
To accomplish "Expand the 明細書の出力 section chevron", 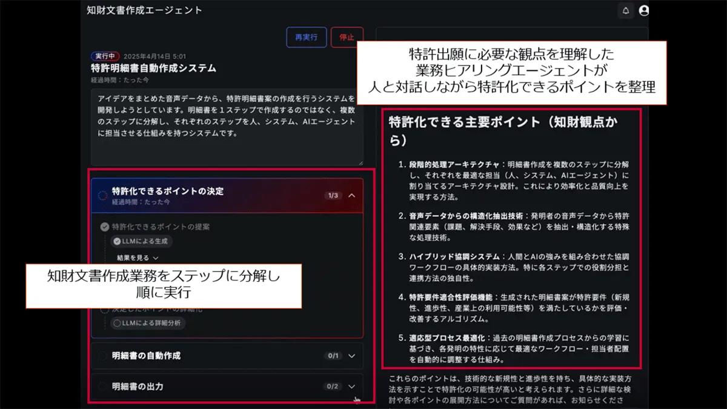I will [352, 386].
